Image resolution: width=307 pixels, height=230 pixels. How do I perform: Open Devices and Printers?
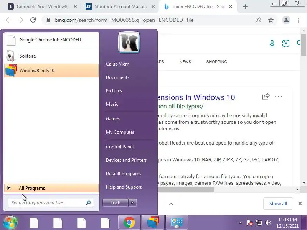click(126, 160)
